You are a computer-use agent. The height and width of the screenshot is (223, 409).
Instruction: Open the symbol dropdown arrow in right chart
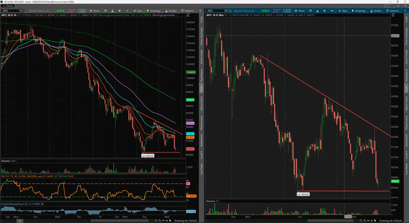pos(226,11)
